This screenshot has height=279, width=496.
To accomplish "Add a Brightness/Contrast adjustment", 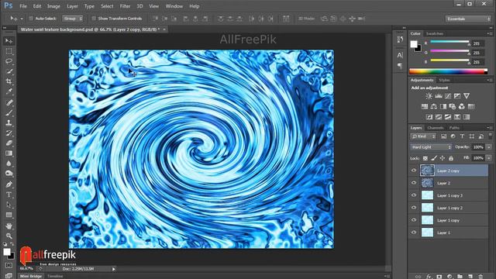I will coord(429,96).
